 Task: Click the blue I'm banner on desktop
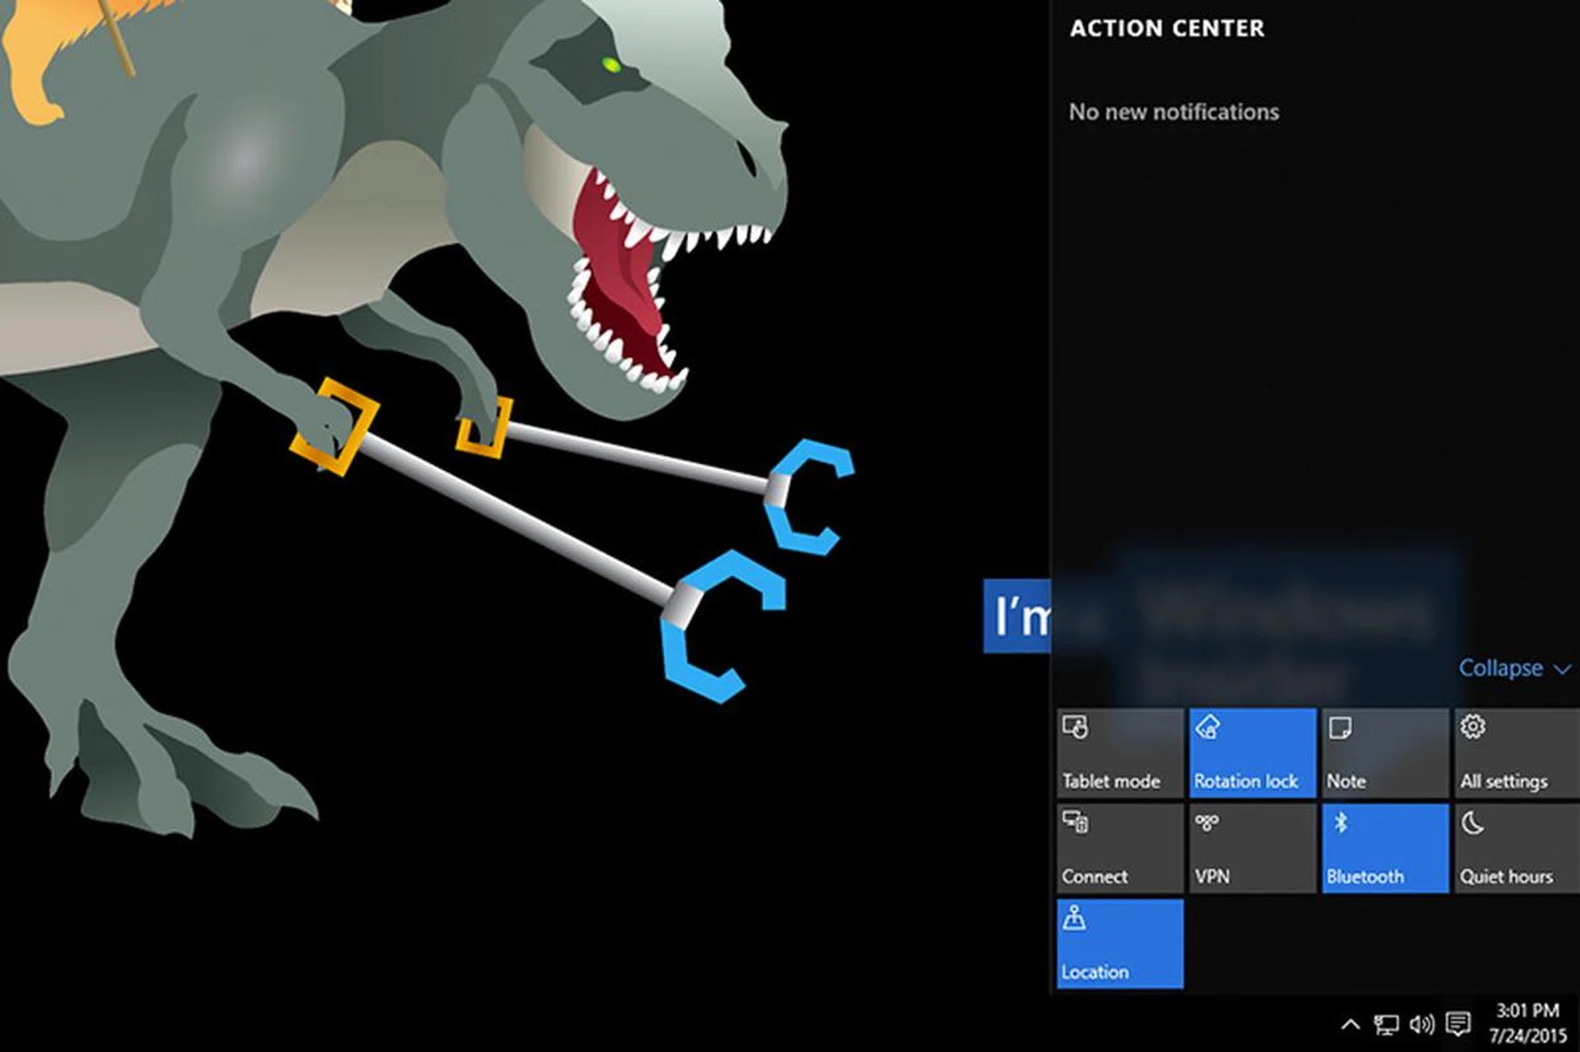pyautogui.click(x=1017, y=616)
